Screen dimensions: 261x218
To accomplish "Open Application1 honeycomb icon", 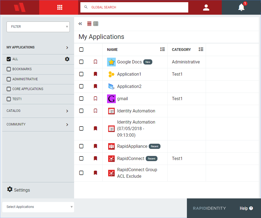I will pos(111,74).
